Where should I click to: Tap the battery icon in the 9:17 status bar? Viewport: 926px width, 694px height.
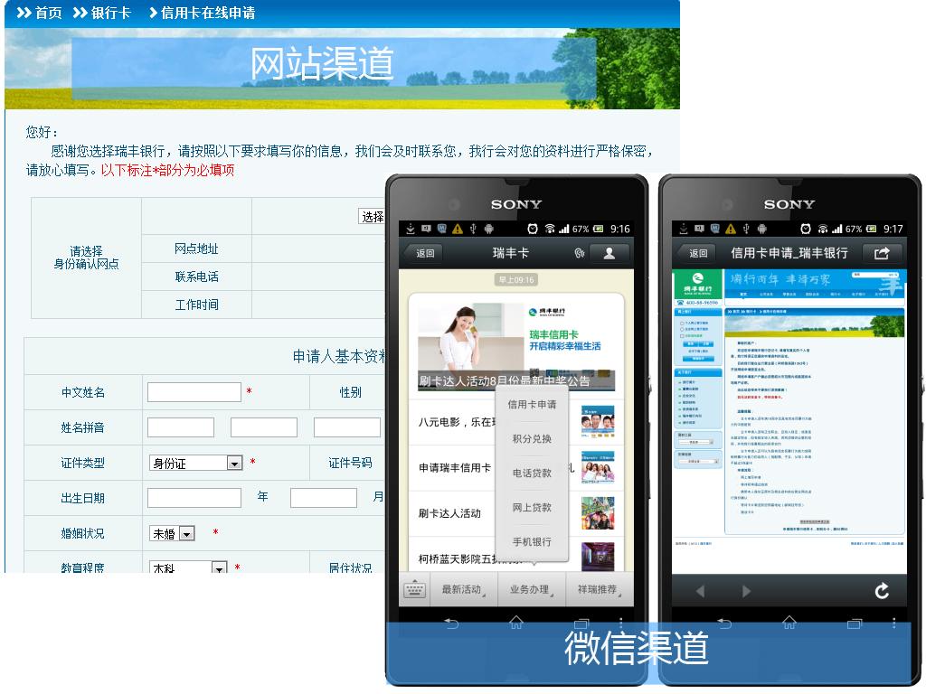pos(871,229)
